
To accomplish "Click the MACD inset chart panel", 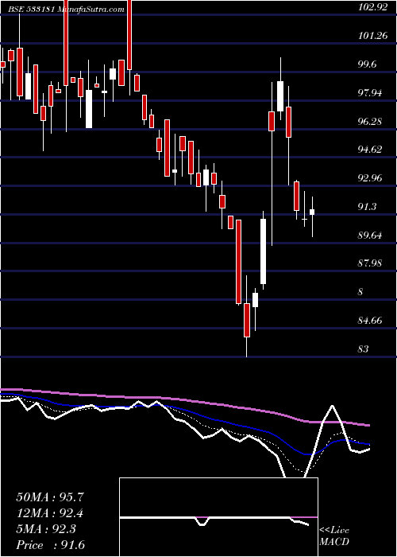I will [218, 517].
